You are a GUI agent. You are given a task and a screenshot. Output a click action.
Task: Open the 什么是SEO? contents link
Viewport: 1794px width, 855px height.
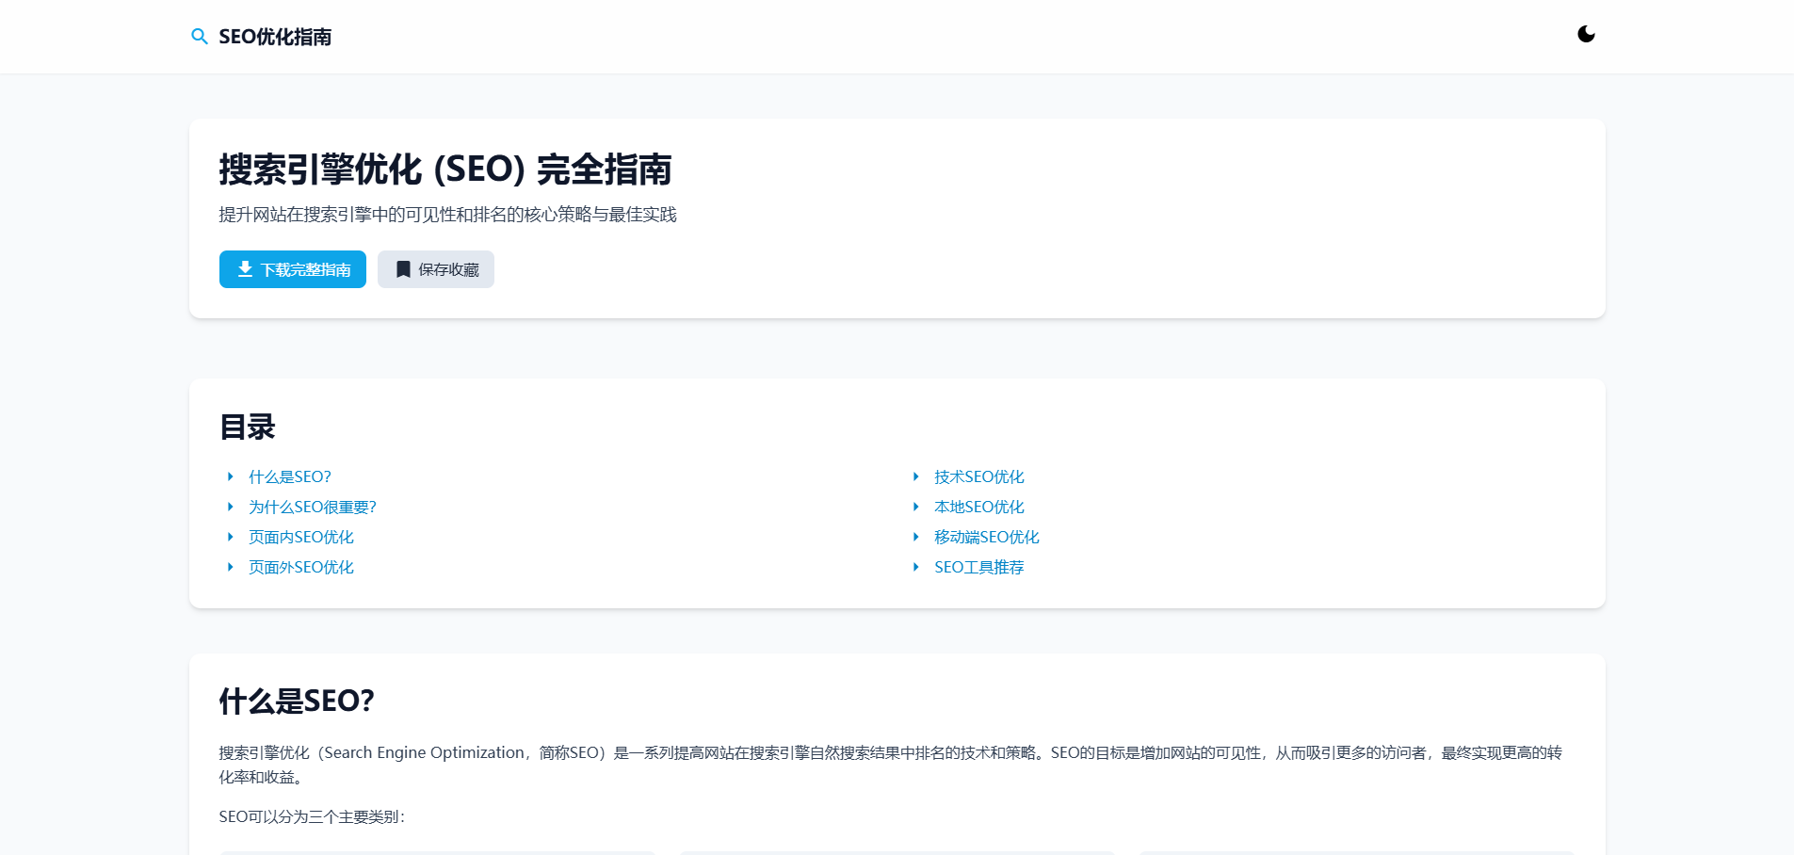[289, 477]
